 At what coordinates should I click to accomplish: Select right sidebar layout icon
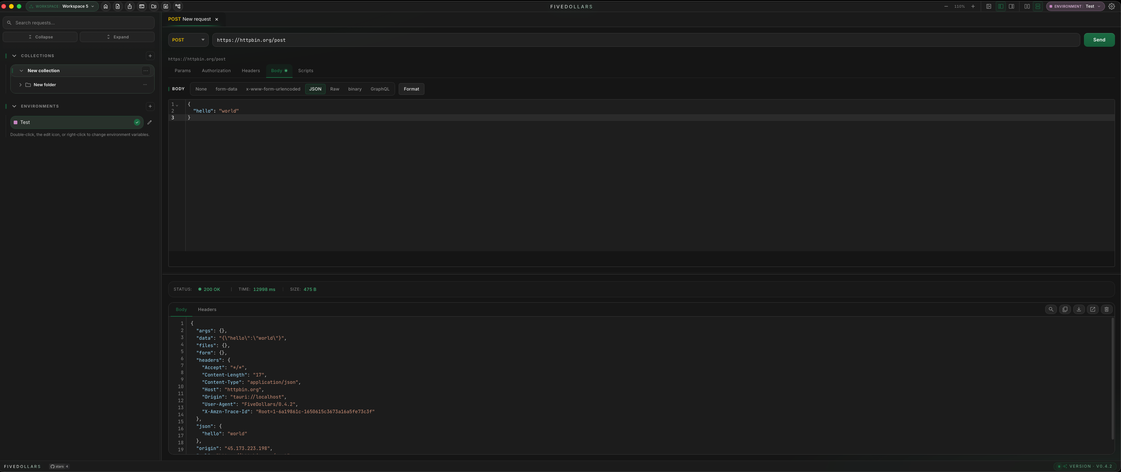click(x=1011, y=7)
